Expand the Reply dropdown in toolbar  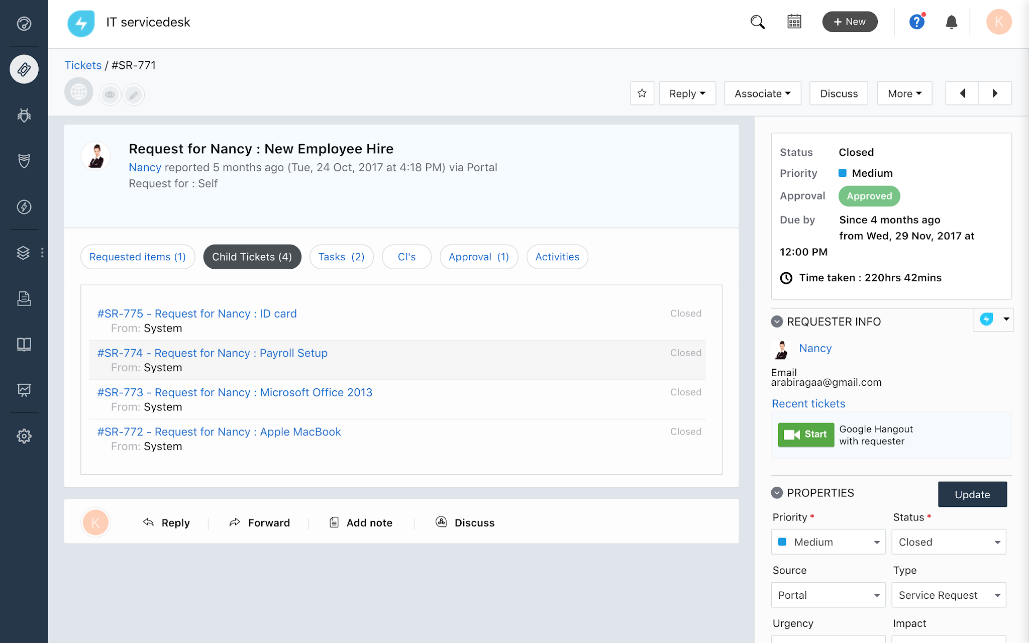point(687,93)
